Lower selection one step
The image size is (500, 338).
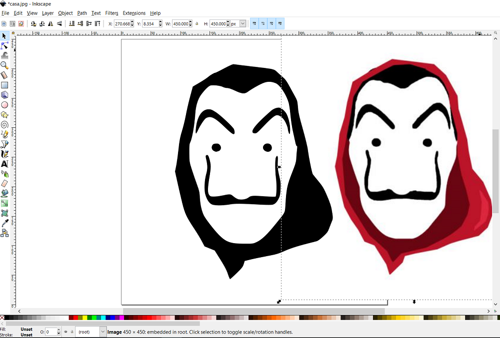[80, 23]
